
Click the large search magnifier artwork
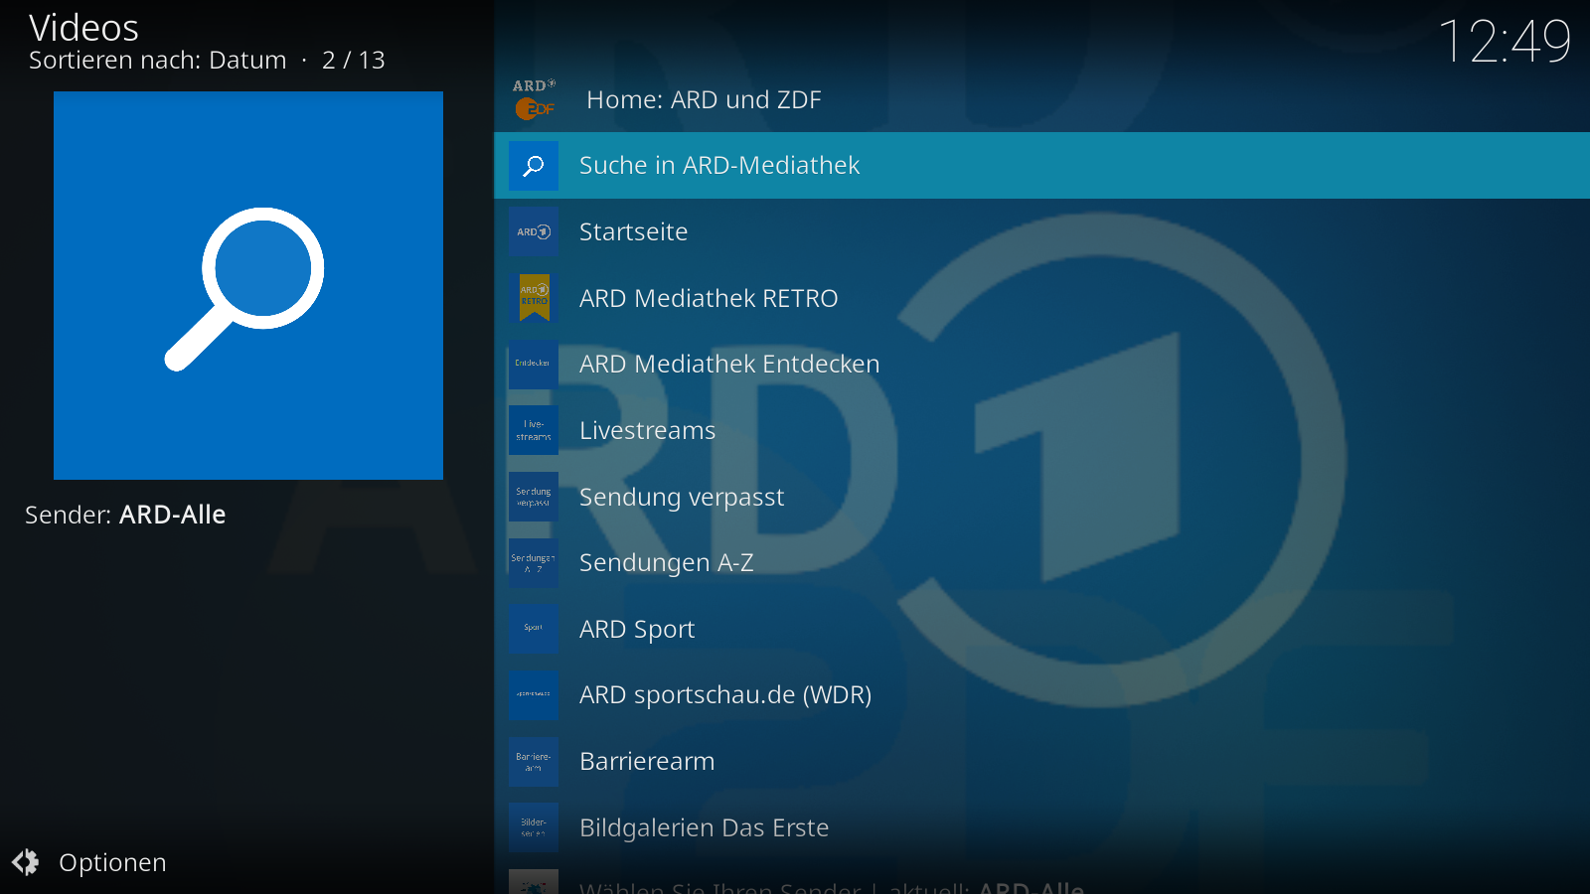click(248, 286)
